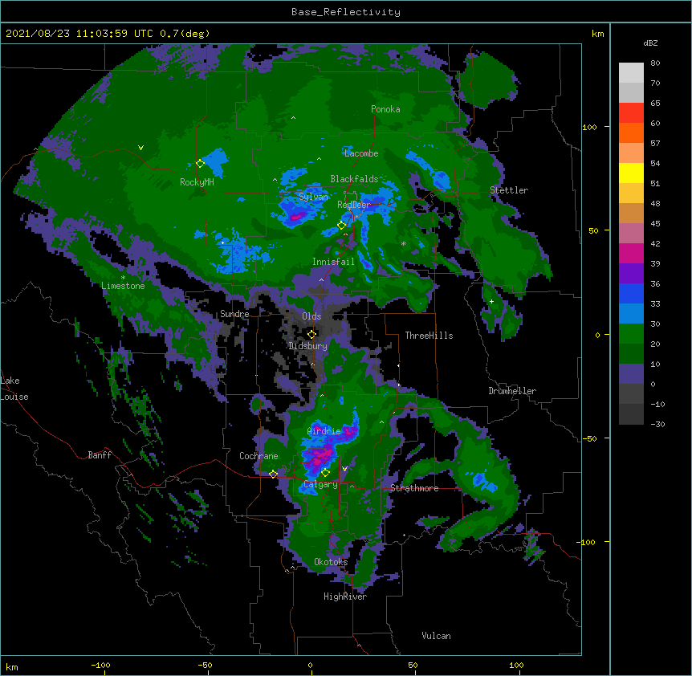
Task: Click the asterisk marker above Limestone
Action: coord(123,278)
